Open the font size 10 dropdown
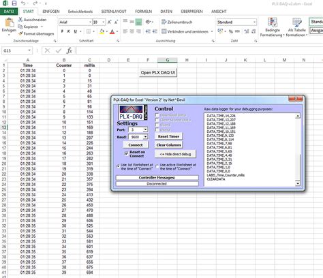This screenshot has height=278, width=323. point(104,22)
